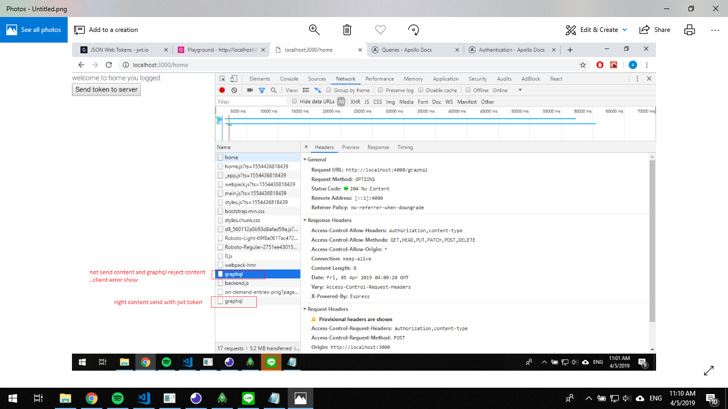The height and width of the screenshot is (409, 728).
Task: Enable Hide data URLs filtering
Action: 295,102
